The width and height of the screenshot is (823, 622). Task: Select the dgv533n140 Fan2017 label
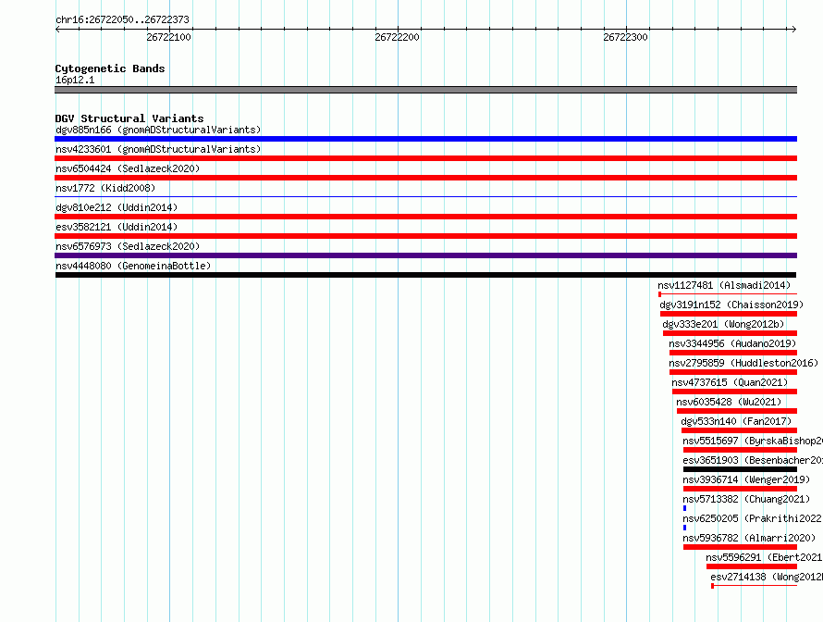[x=736, y=421]
